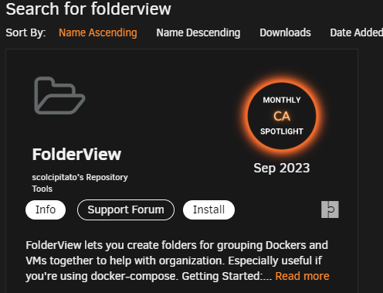Sort results by Date Added
This screenshot has width=383, height=293.
[x=357, y=32]
